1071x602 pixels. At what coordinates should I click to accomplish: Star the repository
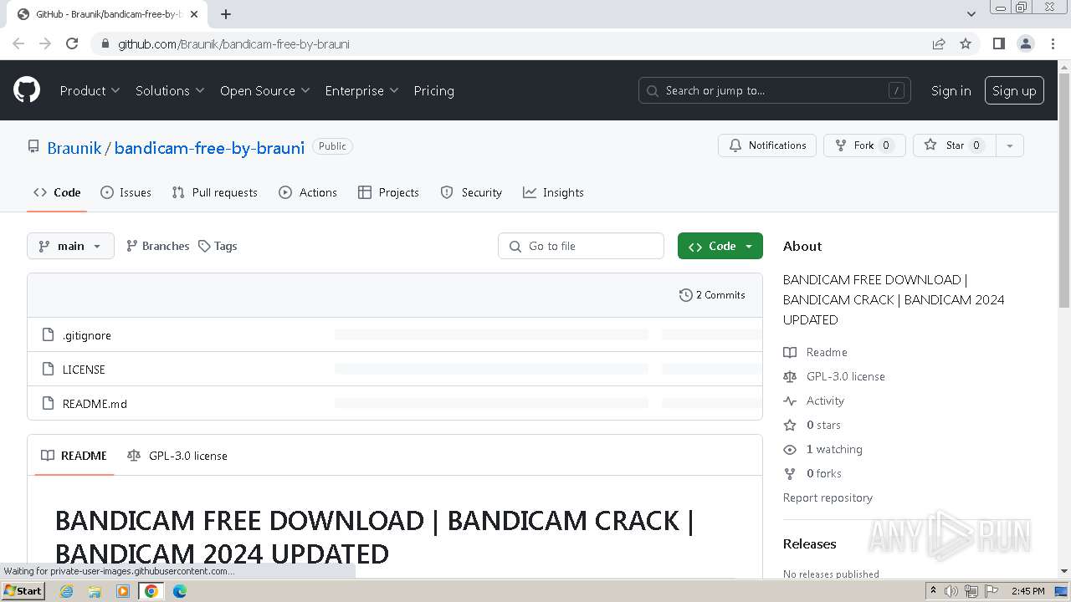pos(954,145)
